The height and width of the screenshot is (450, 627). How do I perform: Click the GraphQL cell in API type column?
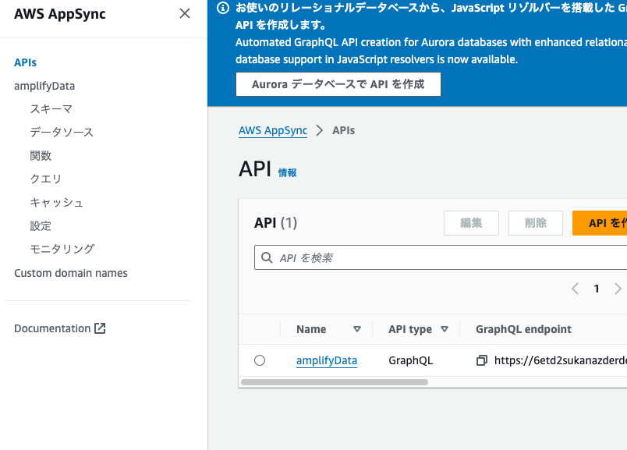(x=411, y=360)
